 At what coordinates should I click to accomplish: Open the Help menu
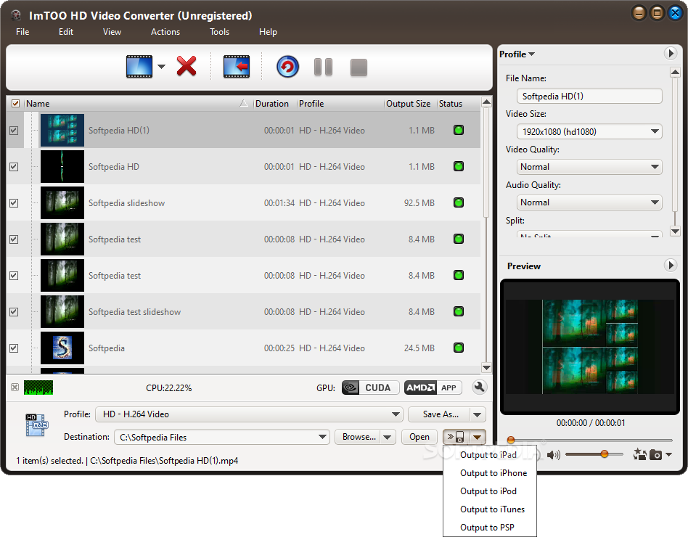pyautogui.click(x=268, y=32)
